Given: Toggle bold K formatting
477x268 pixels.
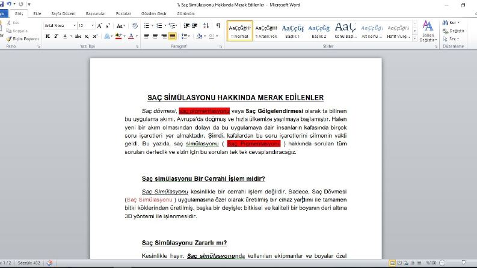Looking at the screenshot, I should [x=48, y=36].
